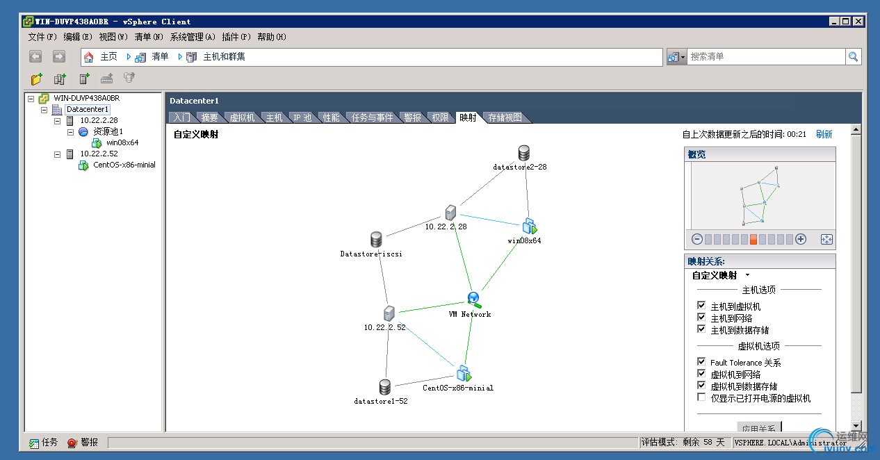
Task: Click the new cluster toolbar icon
Action: pos(60,79)
